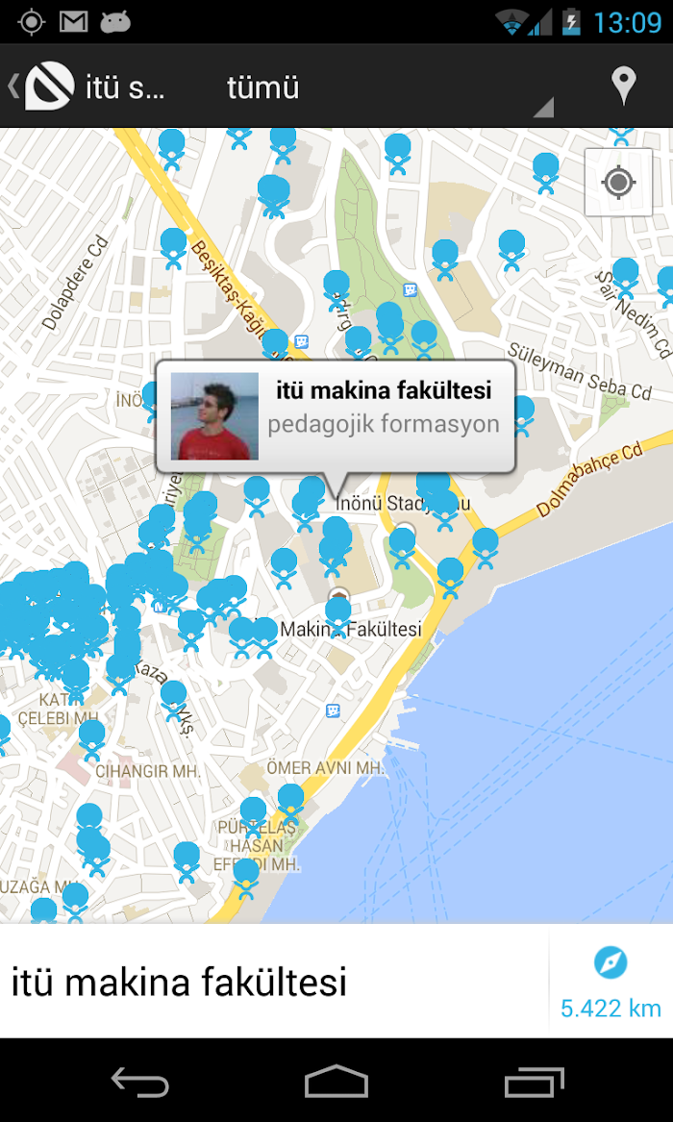Image resolution: width=673 pixels, height=1122 pixels.
Task: Tap the İnönü Stadyumu map label
Action: (x=403, y=504)
